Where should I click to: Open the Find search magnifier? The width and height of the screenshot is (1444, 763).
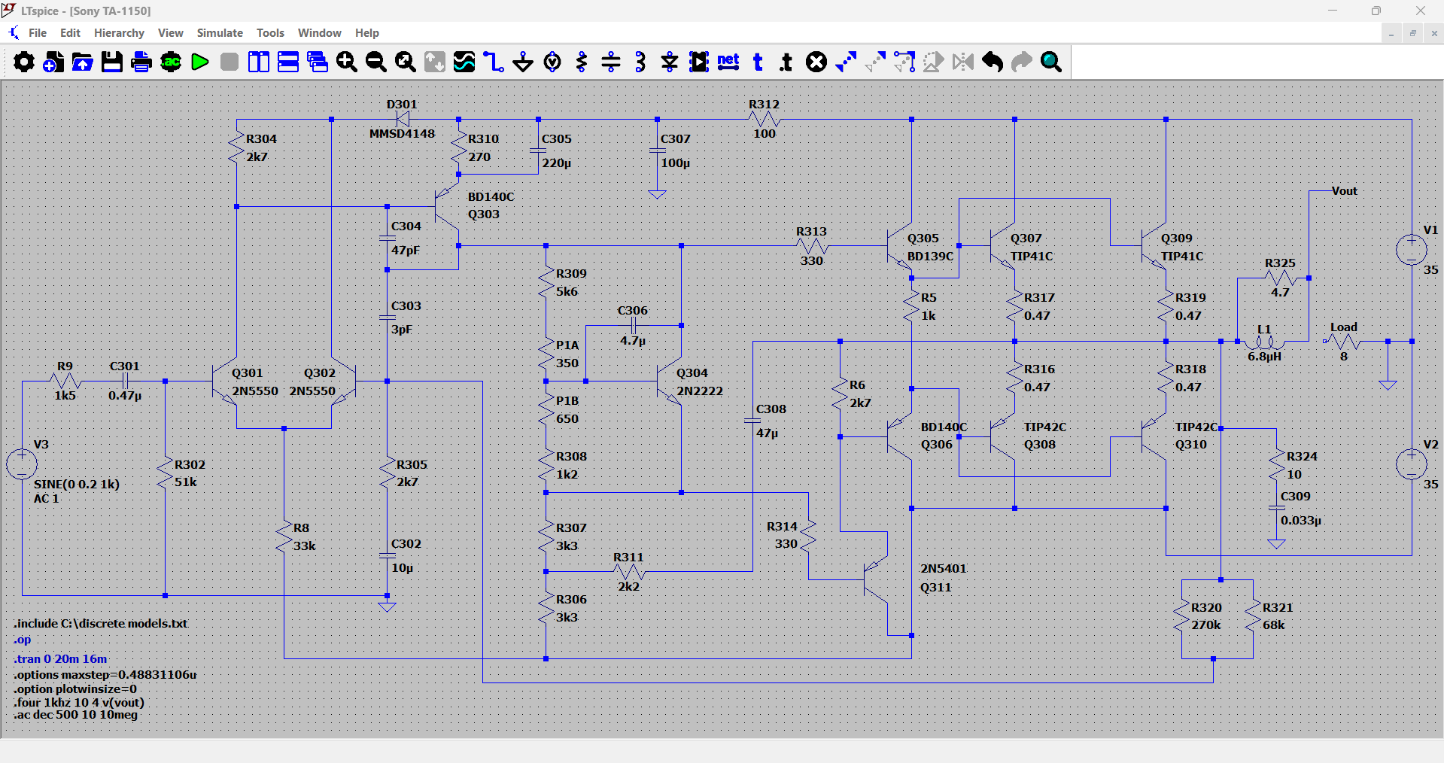pos(1051,62)
